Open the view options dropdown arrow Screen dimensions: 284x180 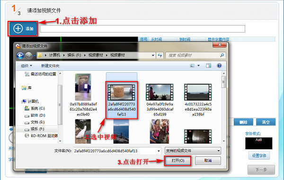(x=198, y=66)
